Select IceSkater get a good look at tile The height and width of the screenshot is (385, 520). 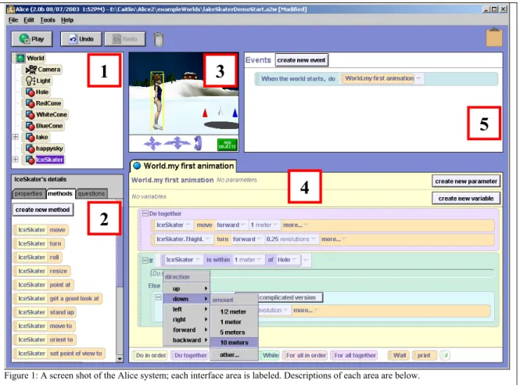point(58,298)
